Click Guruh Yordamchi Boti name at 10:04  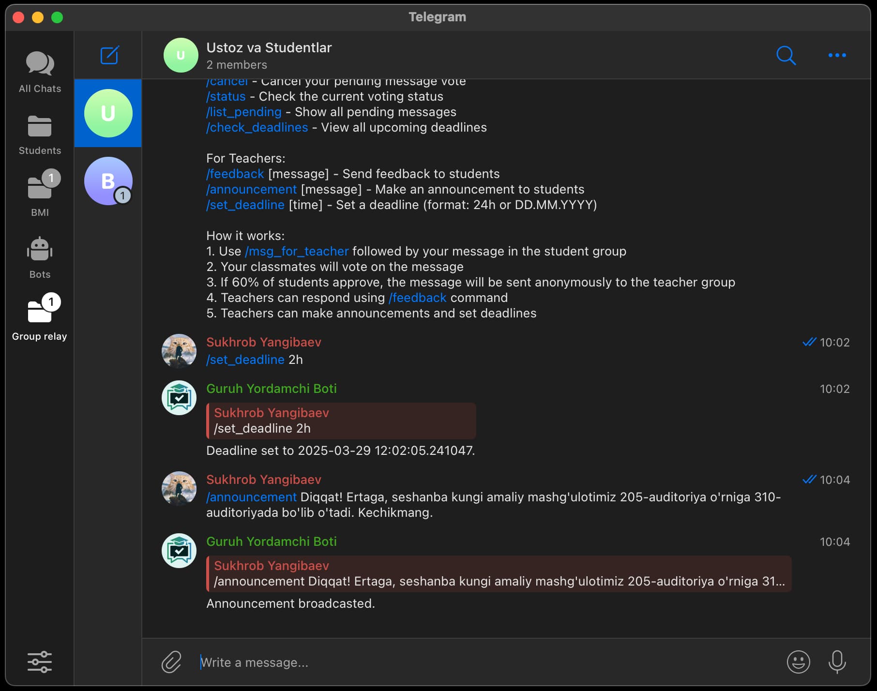(x=272, y=541)
